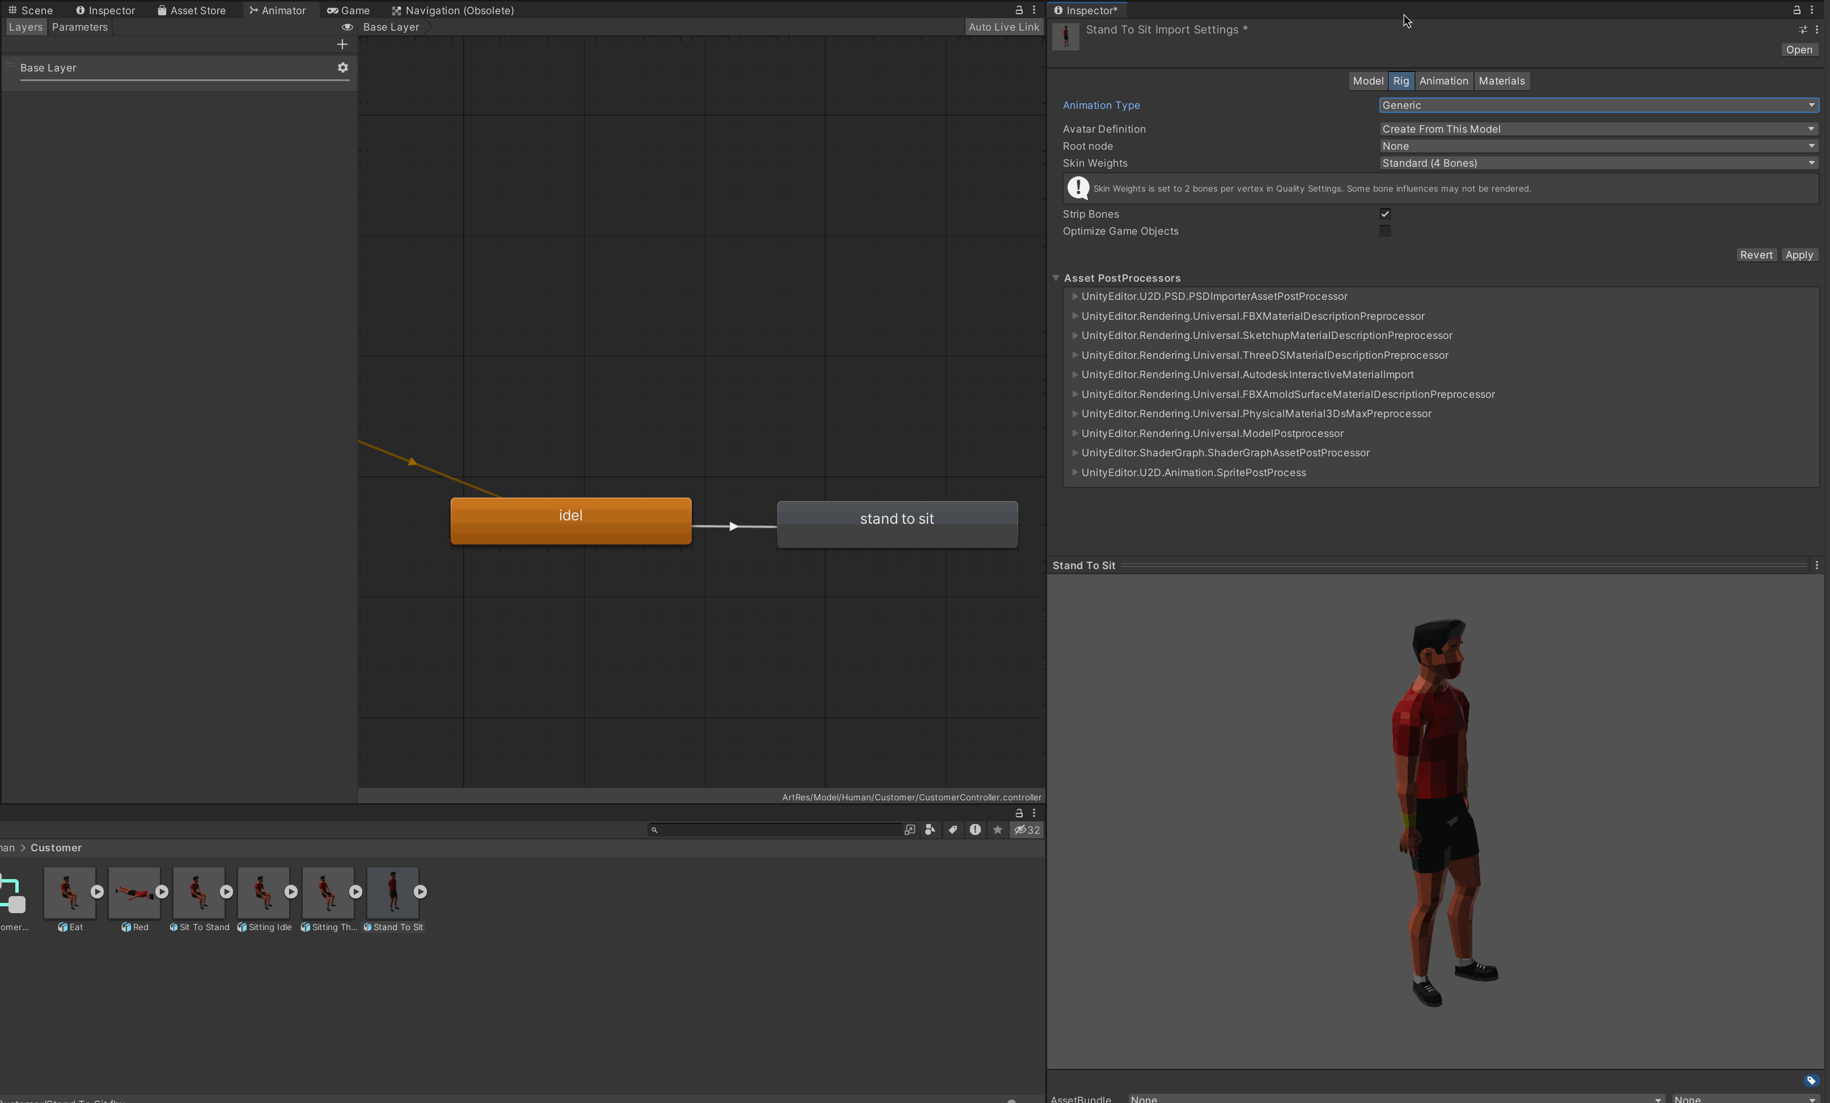
Task: Enable the Optimize Game Objects checkbox
Action: tap(1385, 231)
